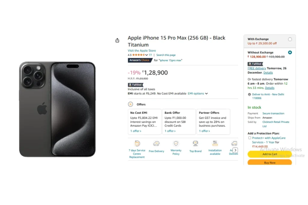Click the Installation available icon
The image size is (308, 205).
(215, 143)
